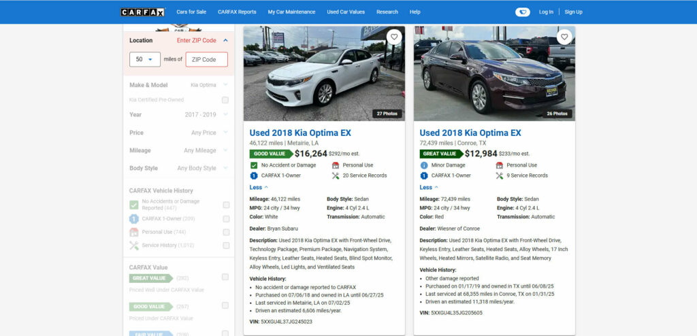Image resolution: width=697 pixels, height=336 pixels.
Task: Collapse details with Less on Metairie listing
Action: coord(259,188)
